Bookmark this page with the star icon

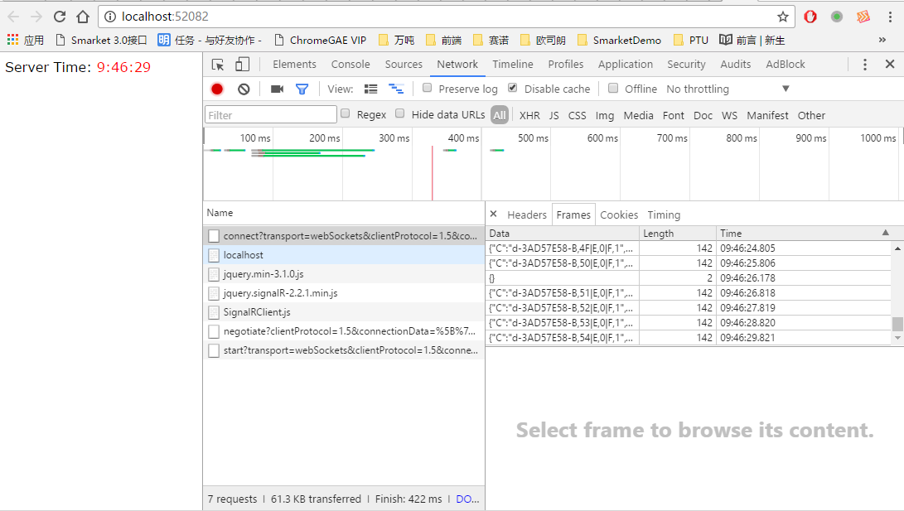coord(782,17)
